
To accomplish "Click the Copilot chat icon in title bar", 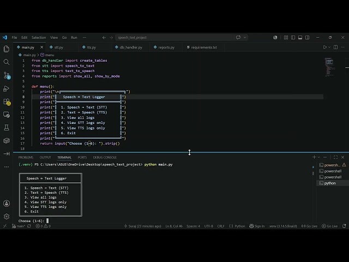I will tap(238, 38).
